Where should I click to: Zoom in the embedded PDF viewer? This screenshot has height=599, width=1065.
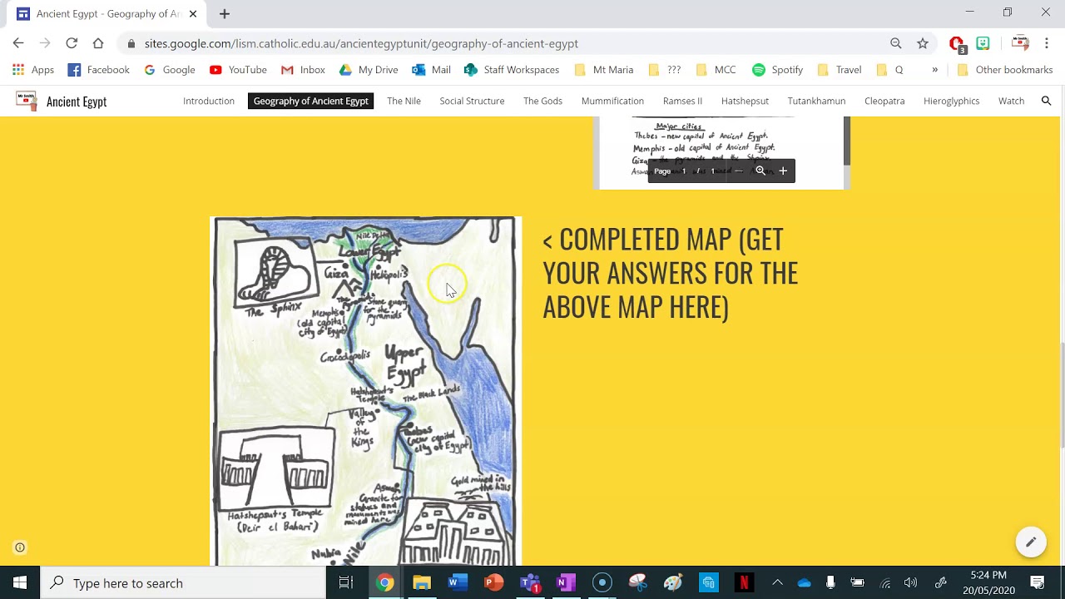pos(783,171)
